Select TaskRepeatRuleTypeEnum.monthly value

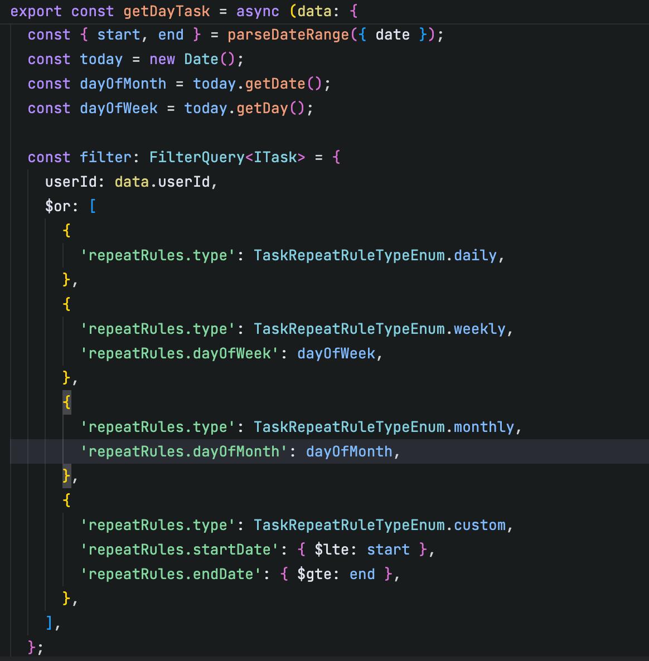(387, 426)
